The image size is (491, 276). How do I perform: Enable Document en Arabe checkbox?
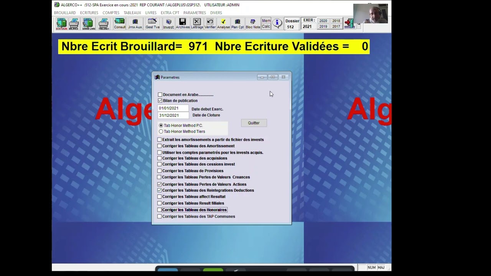pos(160,95)
